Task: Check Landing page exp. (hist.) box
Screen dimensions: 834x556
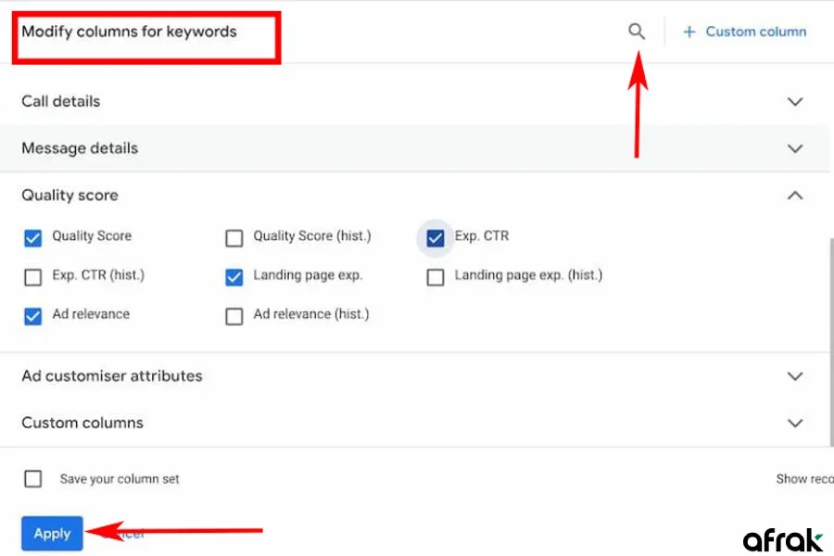Action: click(x=435, y=277)
